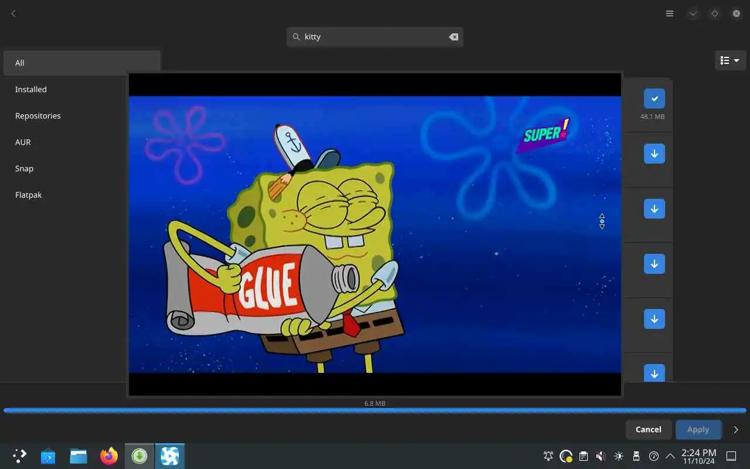Screen dimensions: 750x469
Task: Clear the search text with backspace icon
Action: (454, 37)
